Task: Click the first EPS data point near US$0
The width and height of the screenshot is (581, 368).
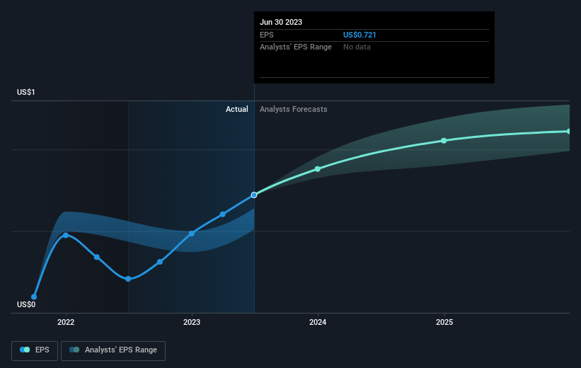Action: point(34,297)
